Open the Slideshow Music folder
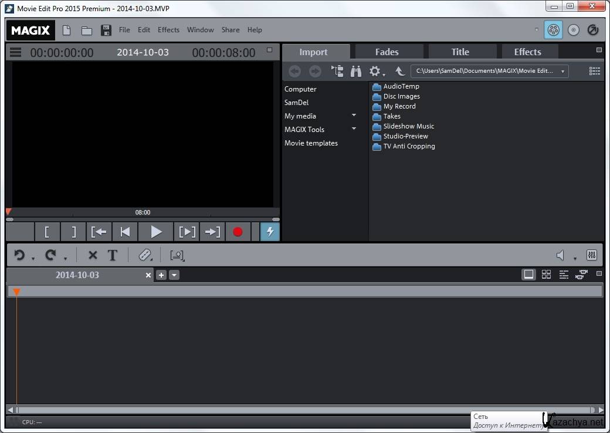This screenshot has height=433, width=610. click(408, 126)
